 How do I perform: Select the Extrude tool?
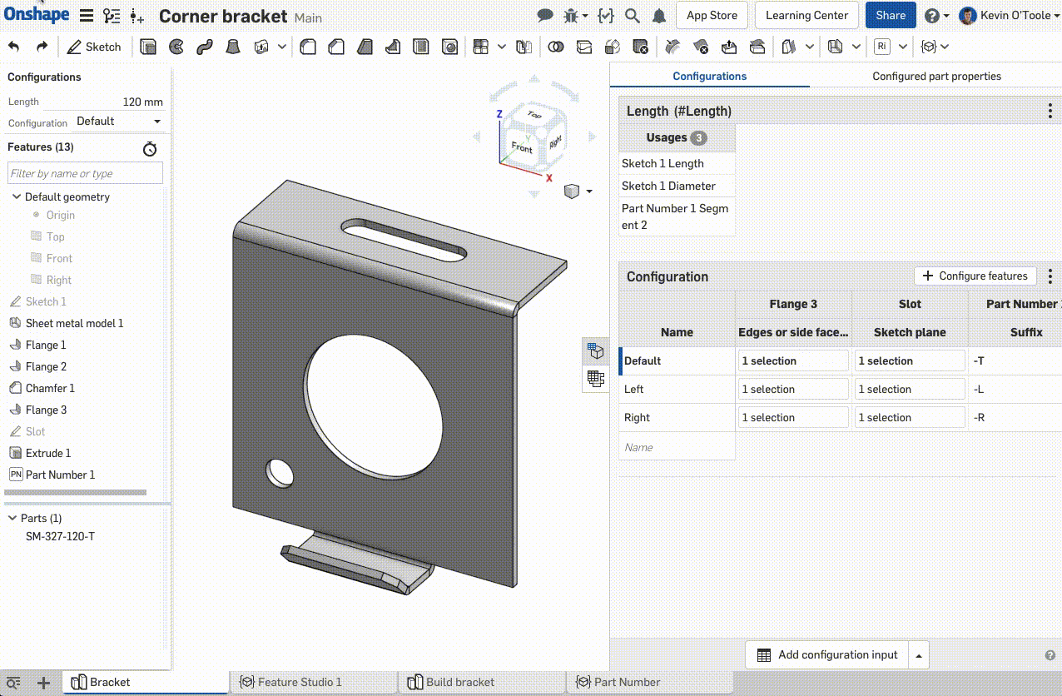pos(148,47)
